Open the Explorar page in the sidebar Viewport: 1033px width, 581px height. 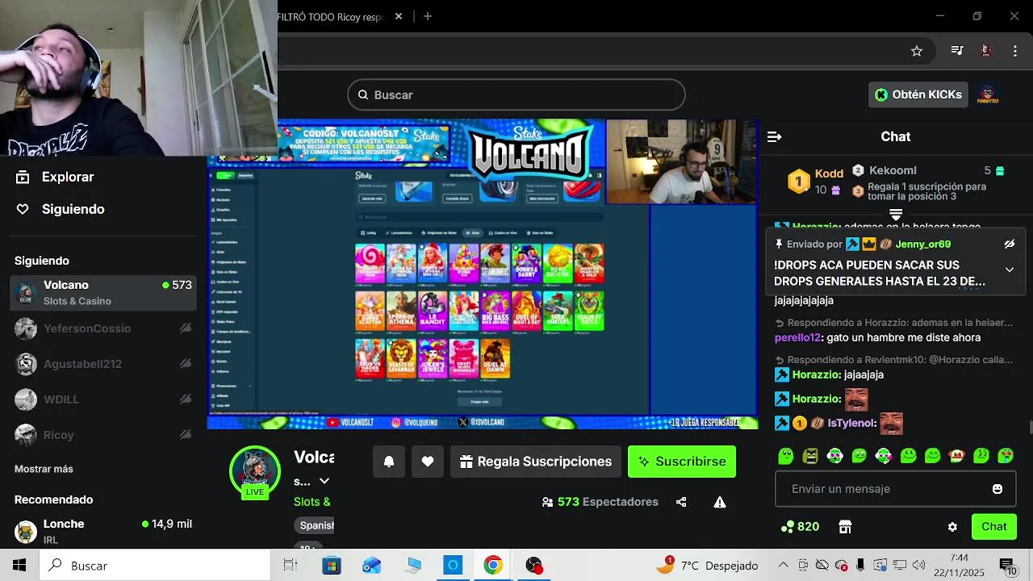pos(55,177)
